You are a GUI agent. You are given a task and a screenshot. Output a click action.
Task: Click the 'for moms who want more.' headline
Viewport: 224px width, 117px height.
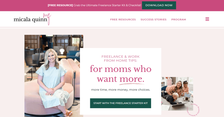(x=120, y=74)
